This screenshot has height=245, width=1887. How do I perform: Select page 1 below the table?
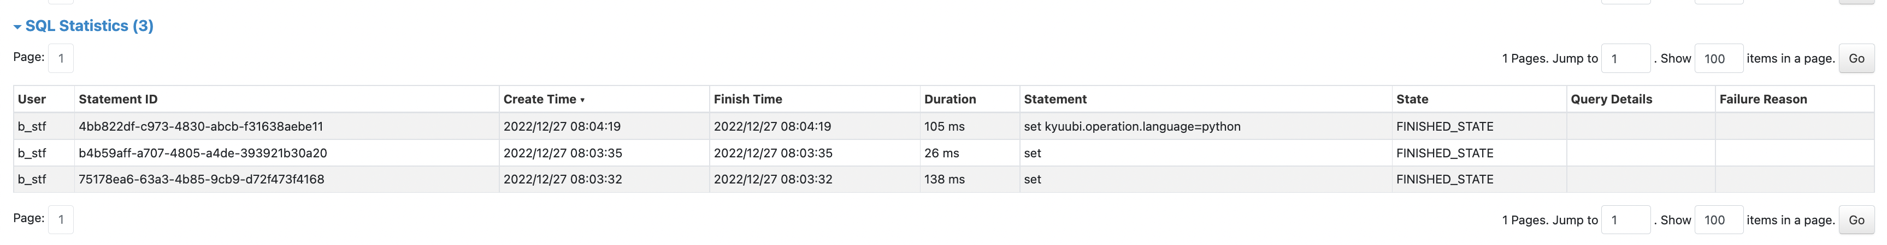tap(61, 219)
